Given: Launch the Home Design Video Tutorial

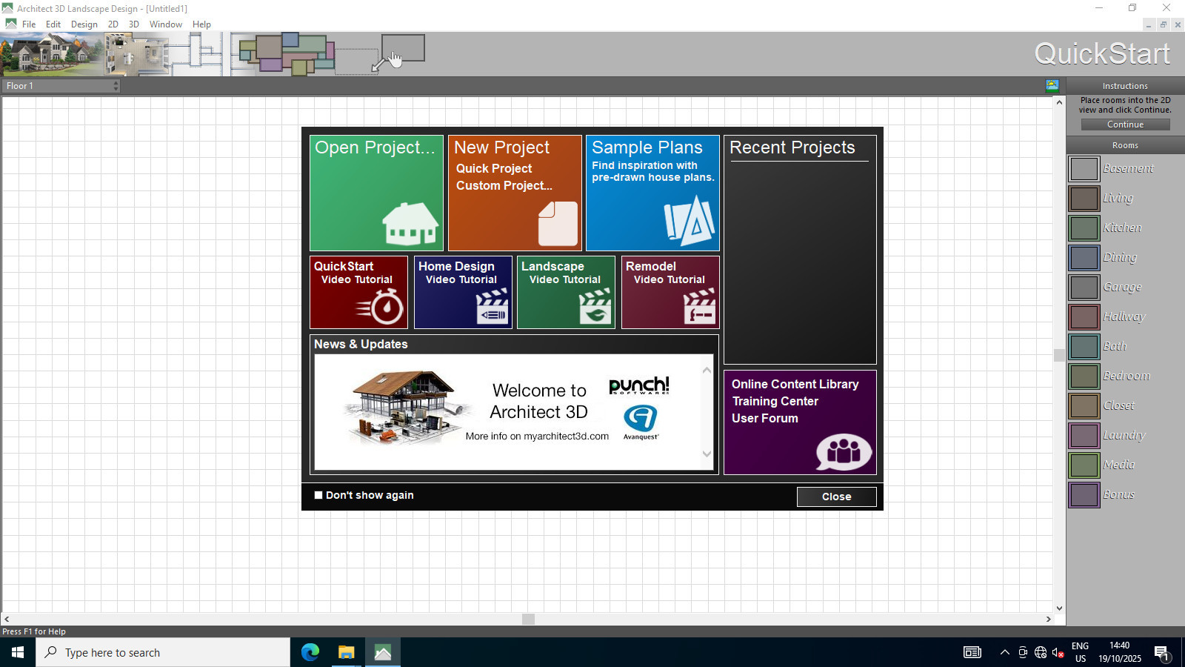Looking at the screenshot, I should (x=463, y=292).
